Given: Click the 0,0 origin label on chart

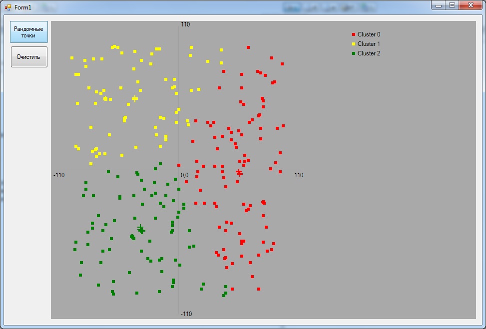Looking at the screenshot, I should coord(184,175).
